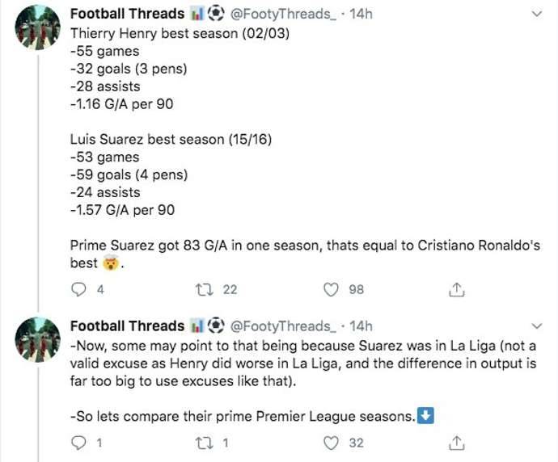Share the Henry vs Suarez stats tweet
Viewport: 558px width, 462px height.
(x=456, y=288)
